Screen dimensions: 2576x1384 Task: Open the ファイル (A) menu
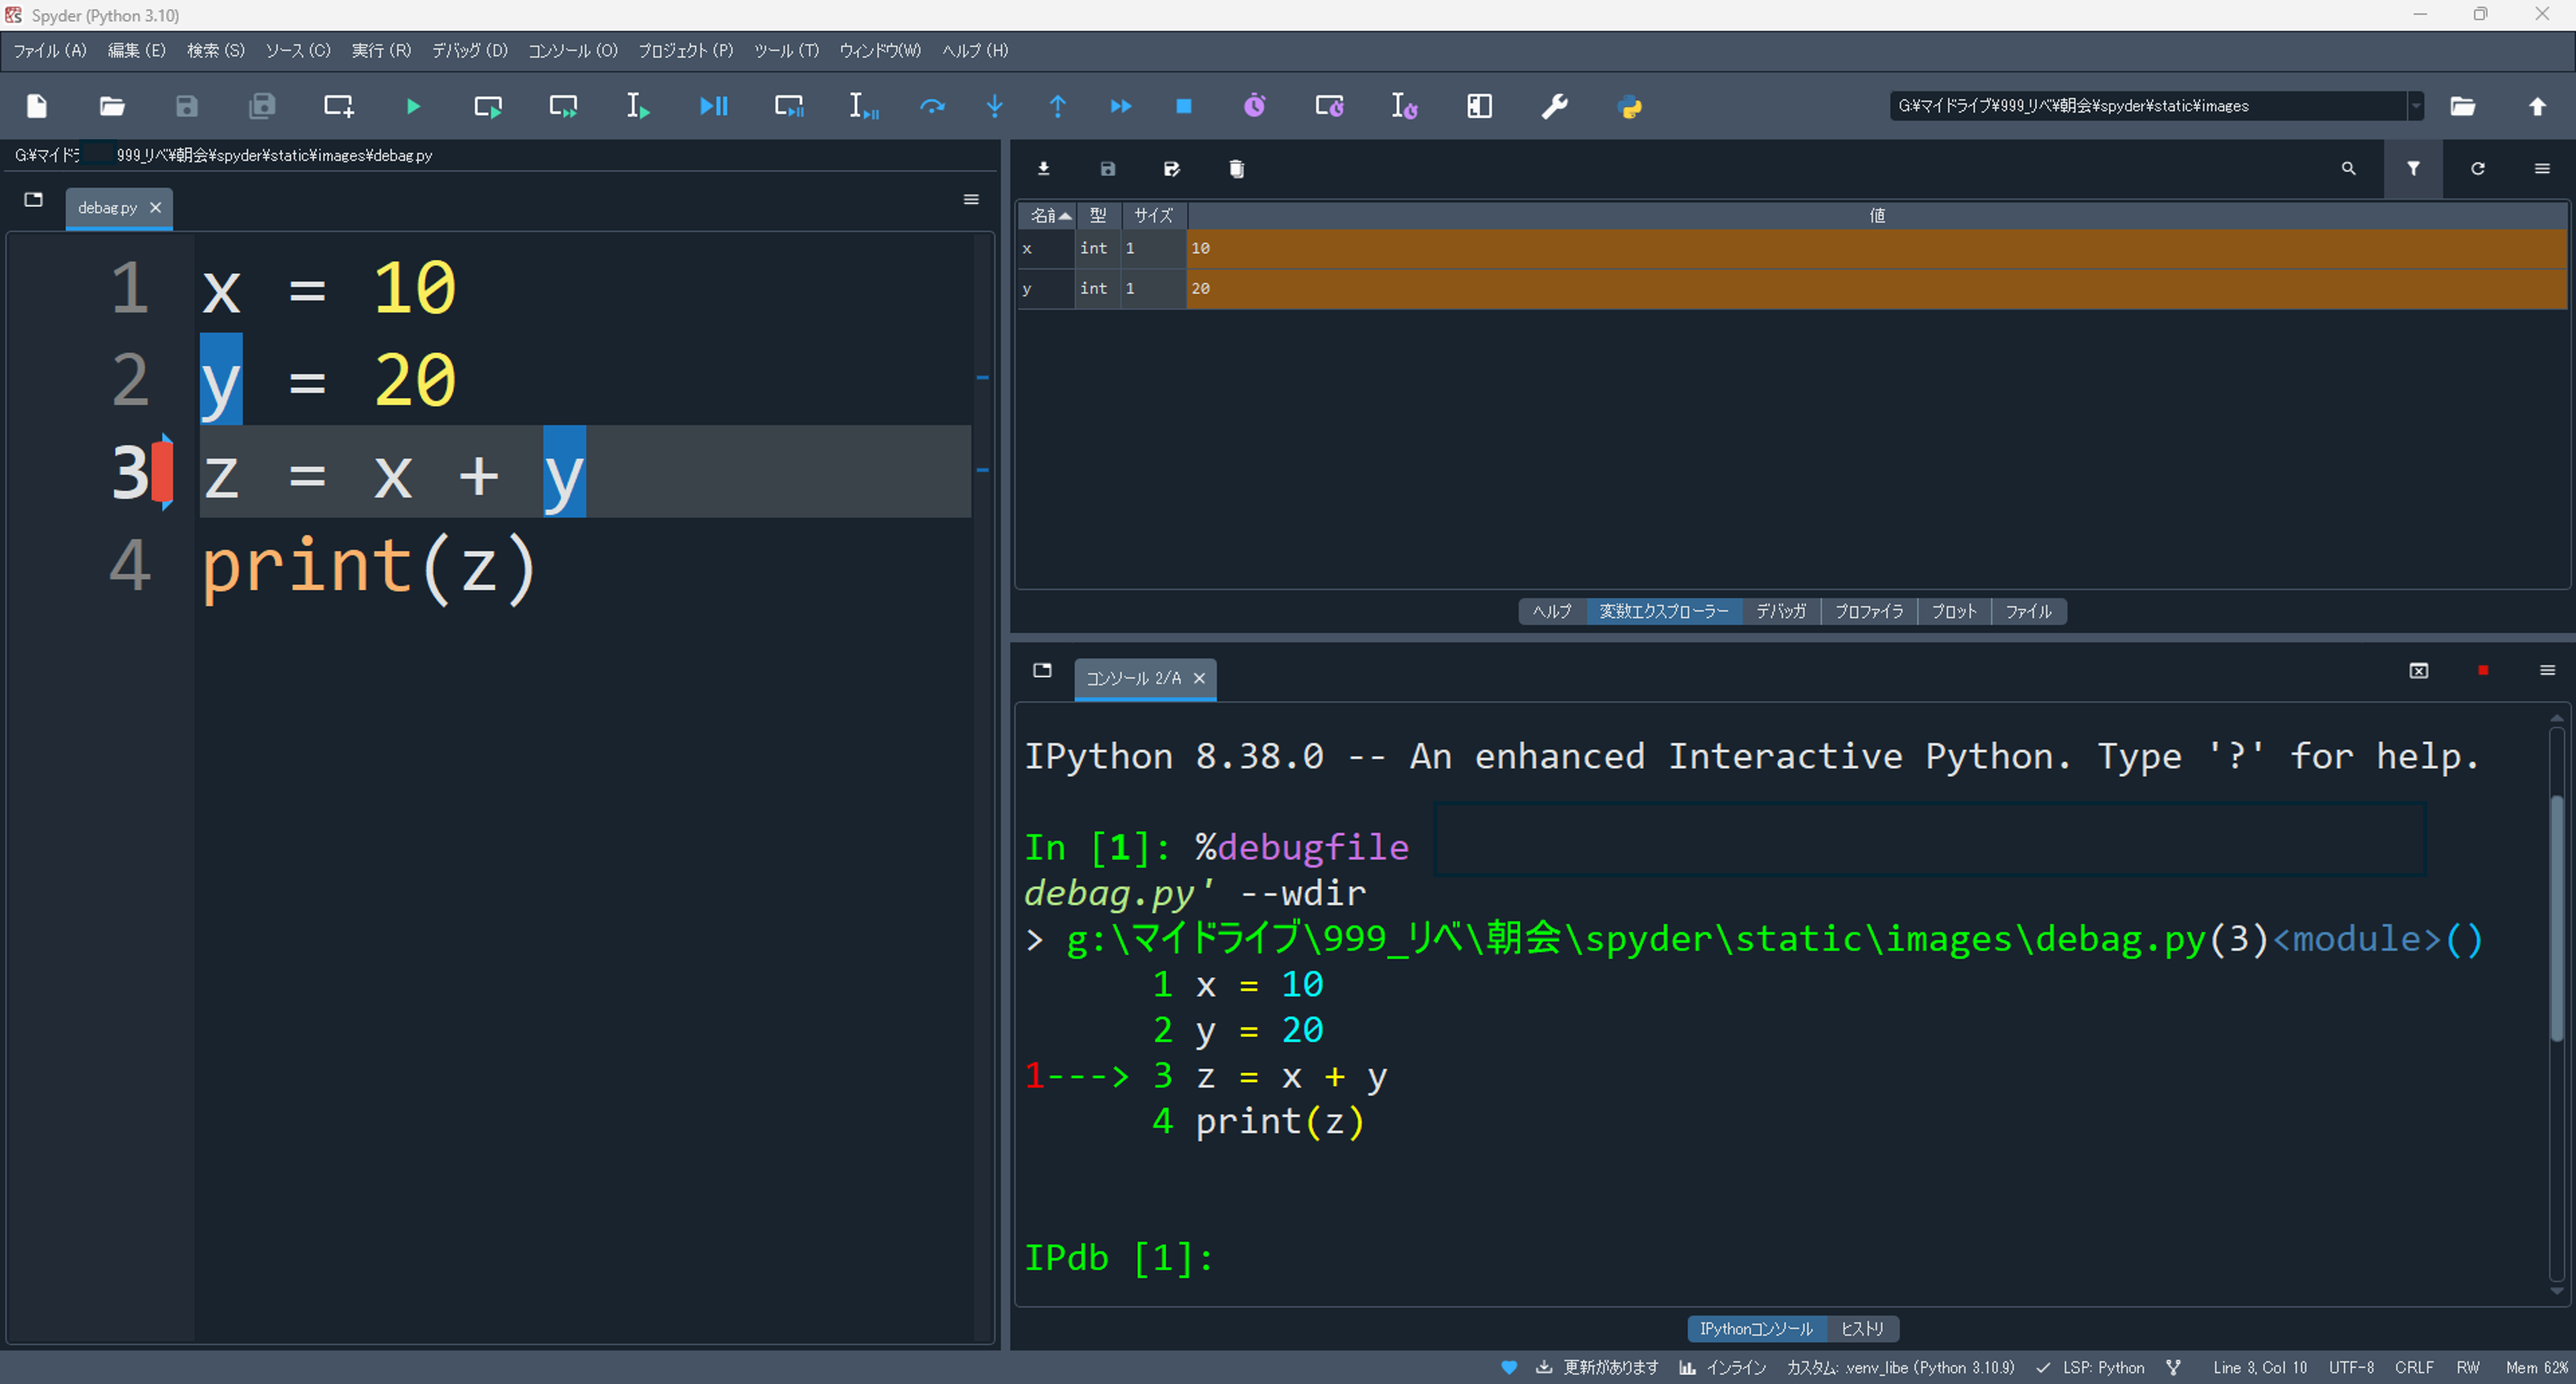point(50,51)
